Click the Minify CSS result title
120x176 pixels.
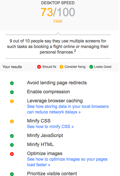coord(39,121)
